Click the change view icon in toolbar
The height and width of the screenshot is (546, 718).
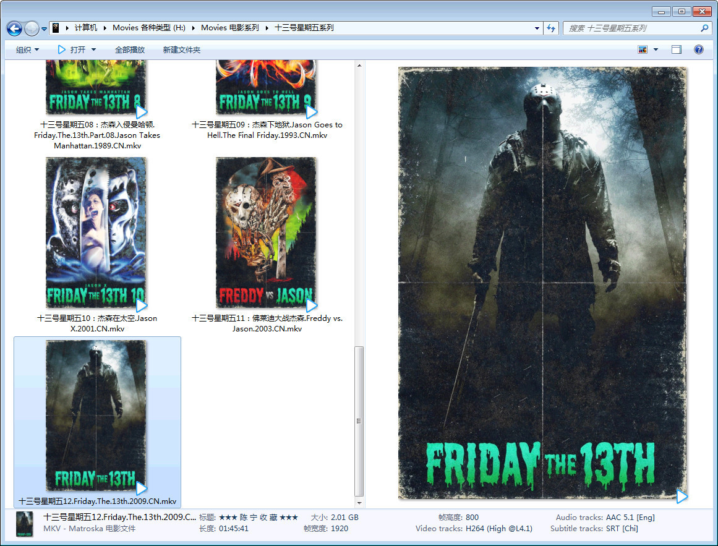pyautogui.click(x=643, y=50)
